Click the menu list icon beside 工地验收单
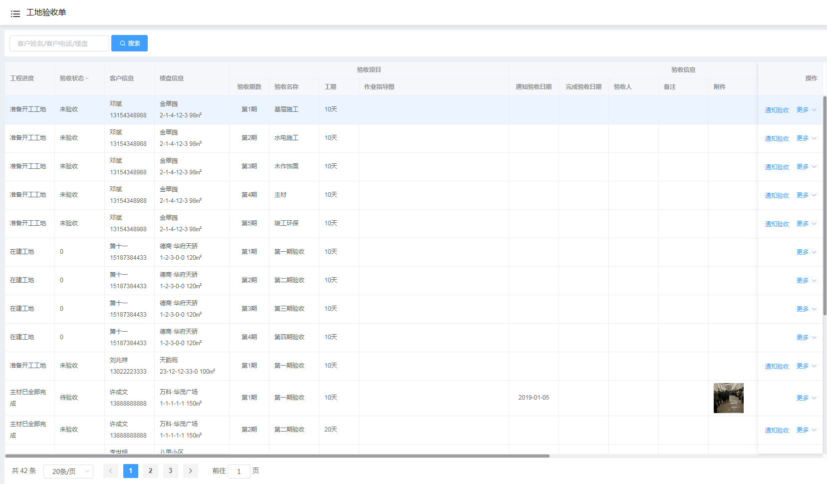 (15, 13)
